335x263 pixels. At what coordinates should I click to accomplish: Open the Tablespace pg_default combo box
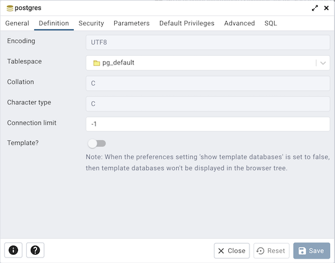click(208, 63)
